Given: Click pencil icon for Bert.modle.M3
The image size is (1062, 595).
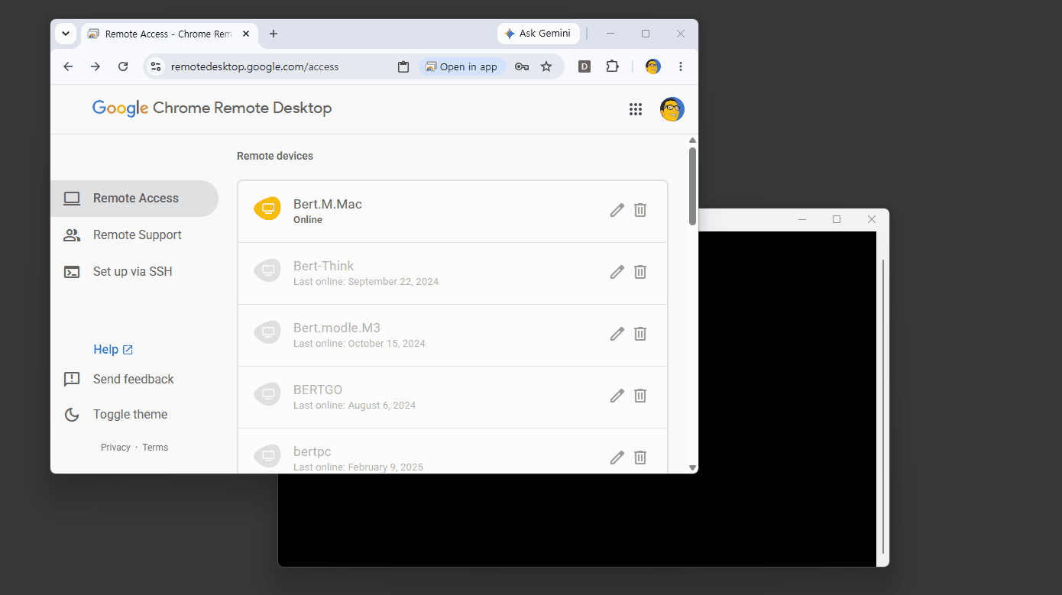Looking at the screenshot, I should pyautogui.click(x=617, y=334).
